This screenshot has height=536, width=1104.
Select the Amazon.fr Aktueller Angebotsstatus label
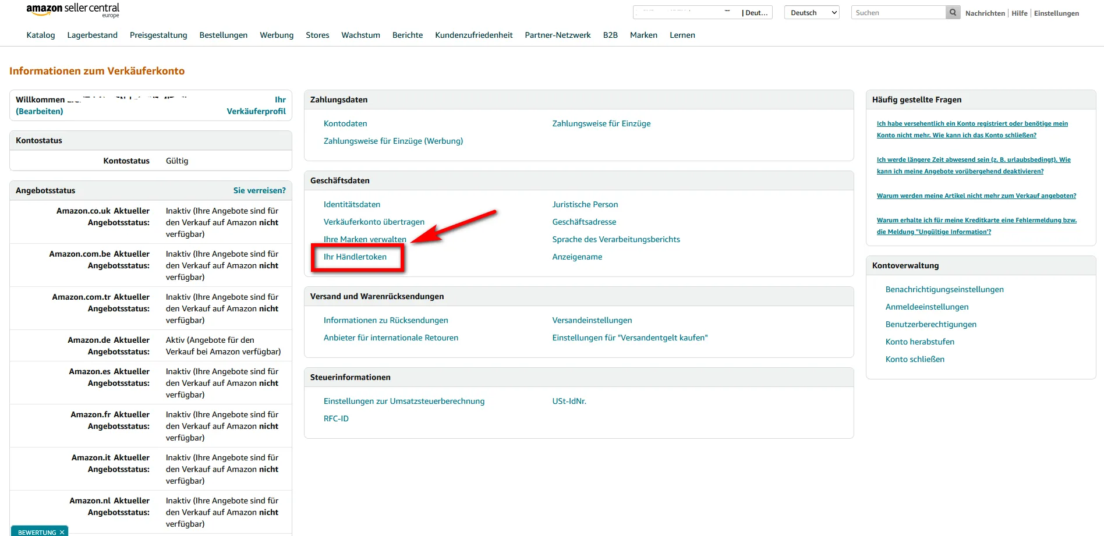coord(110,420)
